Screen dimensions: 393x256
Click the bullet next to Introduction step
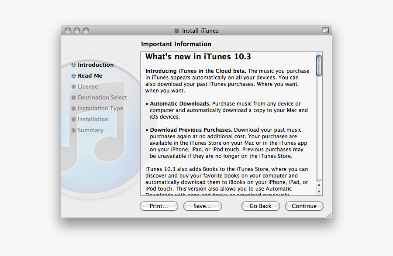(73, 65)
